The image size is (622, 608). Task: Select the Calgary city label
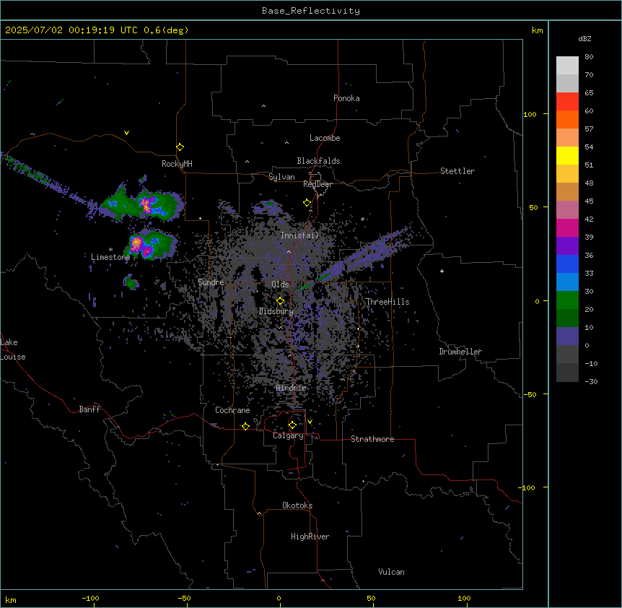(288, 435)
